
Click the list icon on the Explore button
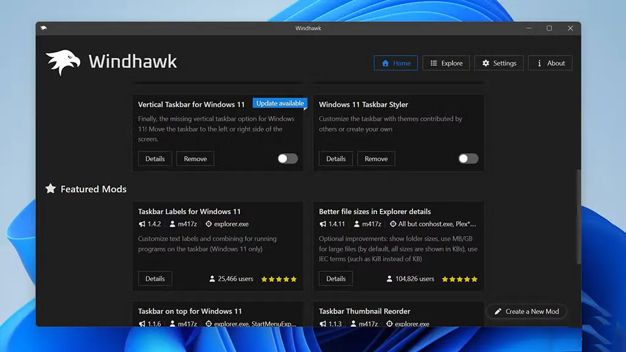433,62
